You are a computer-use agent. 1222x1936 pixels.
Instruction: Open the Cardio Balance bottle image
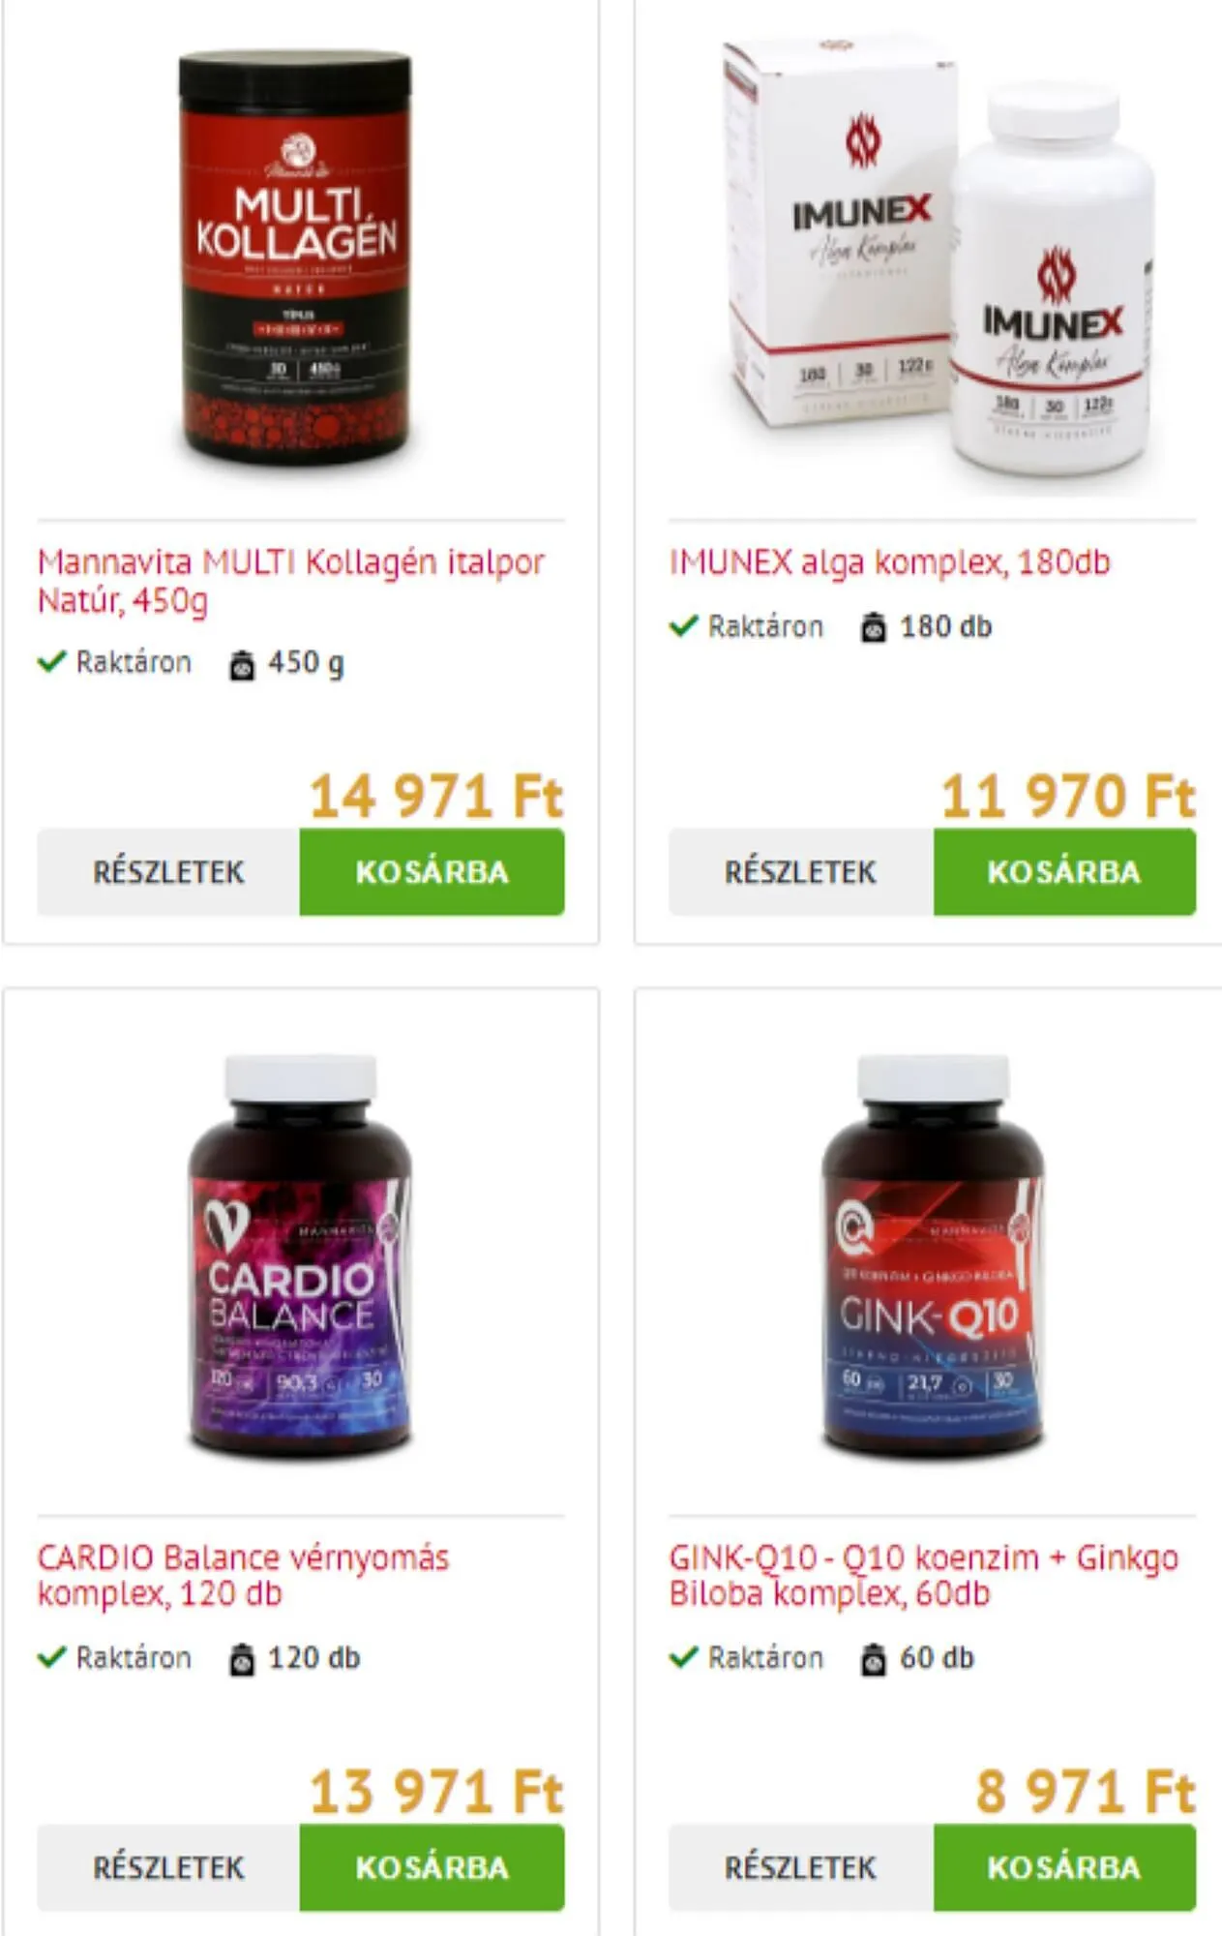300,1255
